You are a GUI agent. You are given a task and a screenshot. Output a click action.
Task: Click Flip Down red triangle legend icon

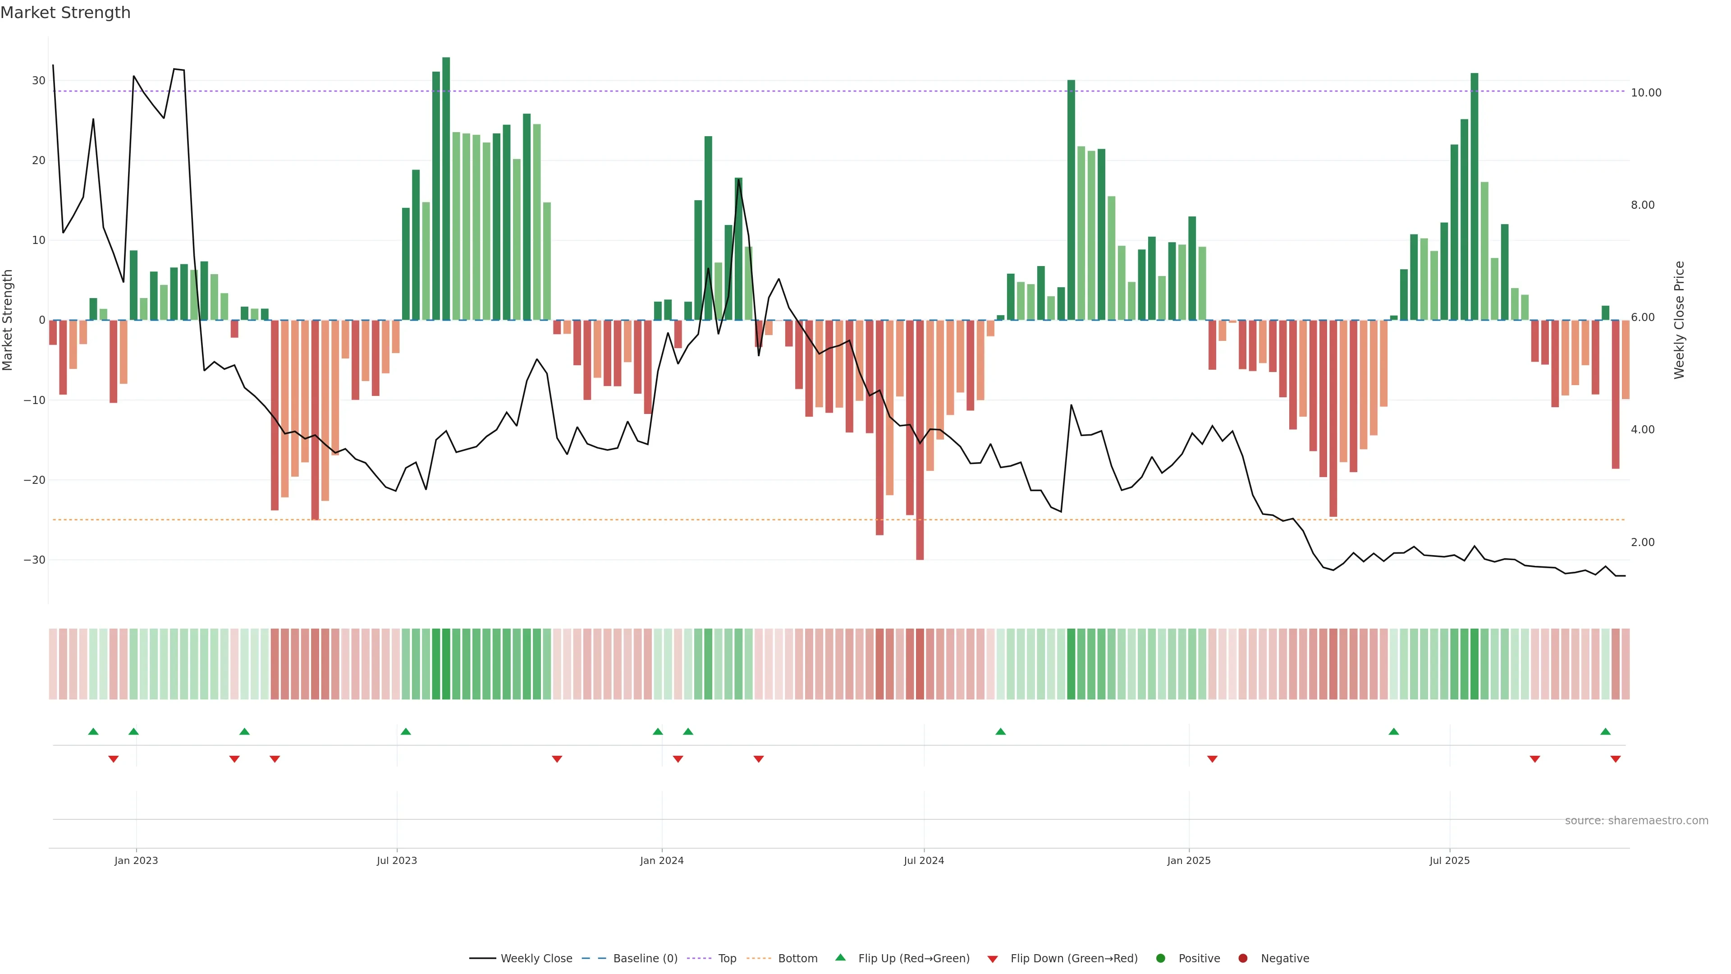point(993,959)
